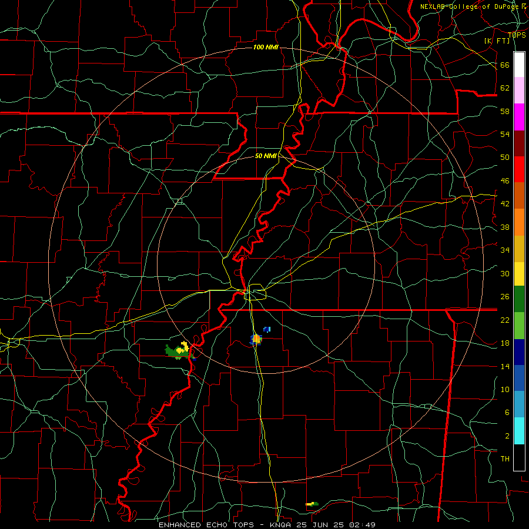Click the legend value 62

pos(505,88)
